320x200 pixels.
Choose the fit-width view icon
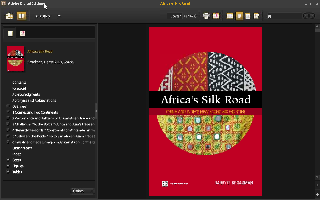[248, 16]
